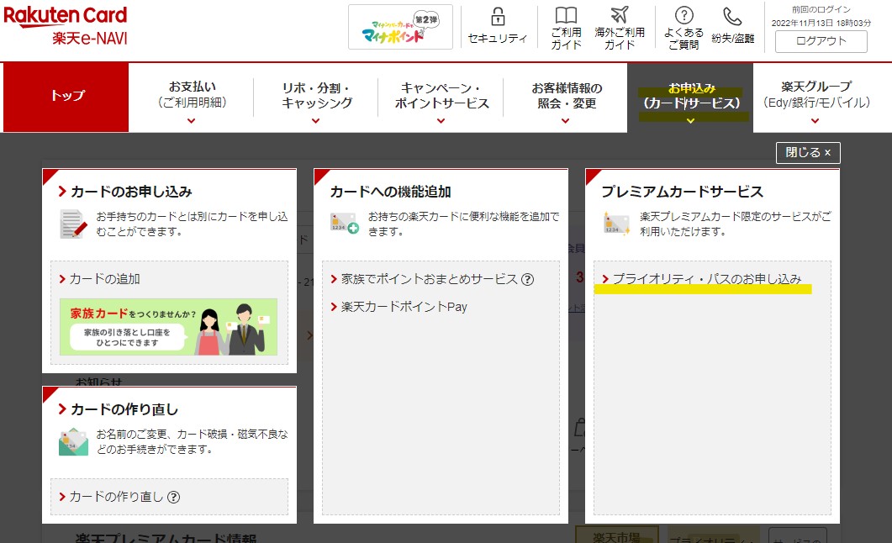Open カードの追加 link
The width and height of the screenshot is (892, 543).
point(99,278)
